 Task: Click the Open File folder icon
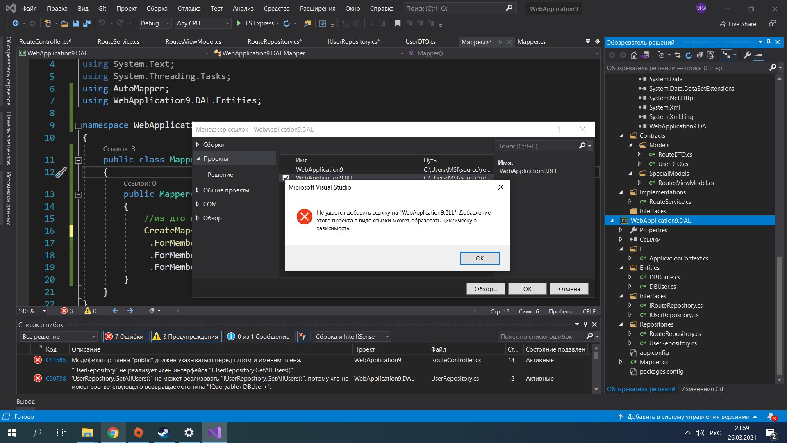pyautogui.click(x=64, y=23)
